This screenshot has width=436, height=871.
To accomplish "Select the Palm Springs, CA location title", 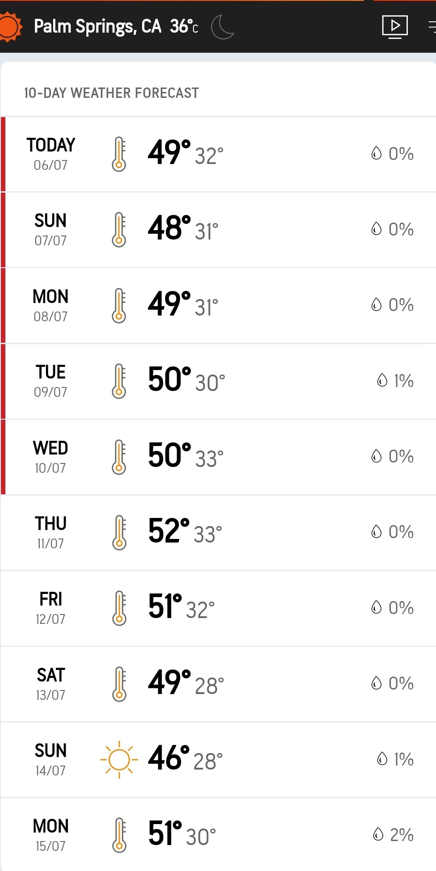I will [97, 27].
